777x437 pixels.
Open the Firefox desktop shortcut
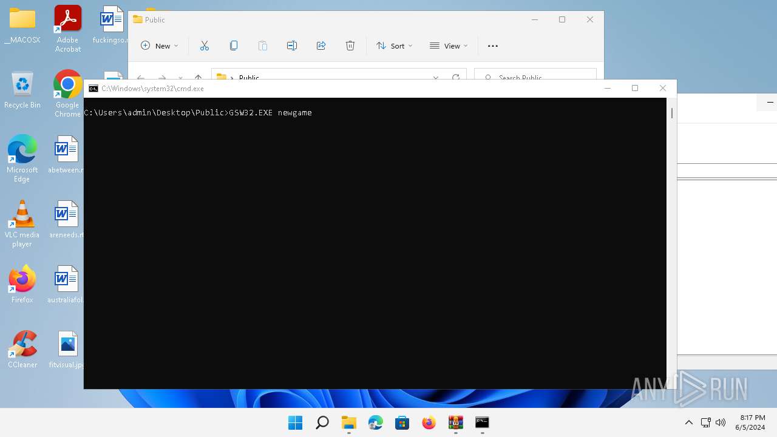tap(22, 284)
